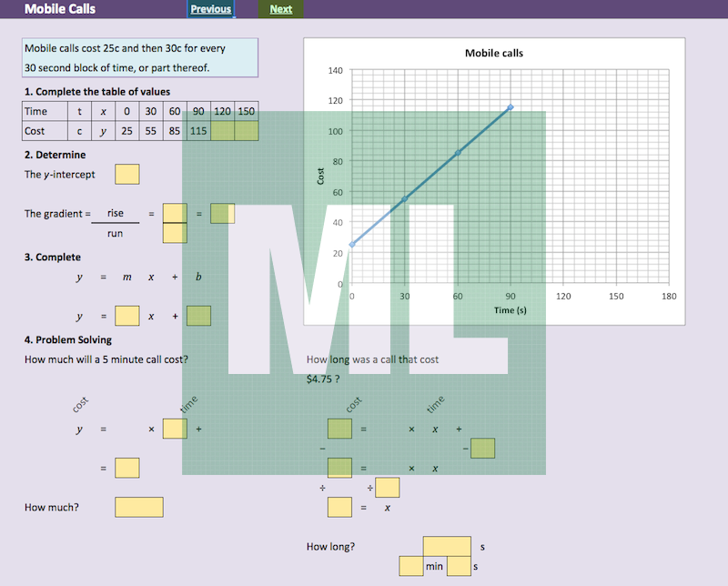
Task: Click the 'How much?' answer box
Action: pos(139,507)
